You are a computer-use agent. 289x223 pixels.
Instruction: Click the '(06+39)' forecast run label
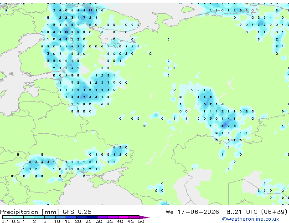click(274, 212)
